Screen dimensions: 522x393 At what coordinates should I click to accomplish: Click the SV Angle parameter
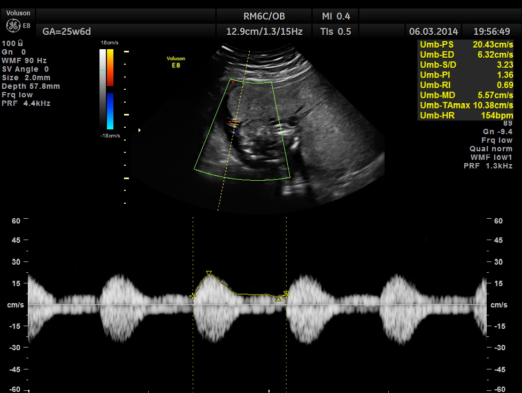pos(26,69)
